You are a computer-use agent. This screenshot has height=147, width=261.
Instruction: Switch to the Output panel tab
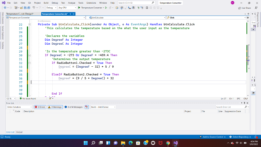point(19,132)
